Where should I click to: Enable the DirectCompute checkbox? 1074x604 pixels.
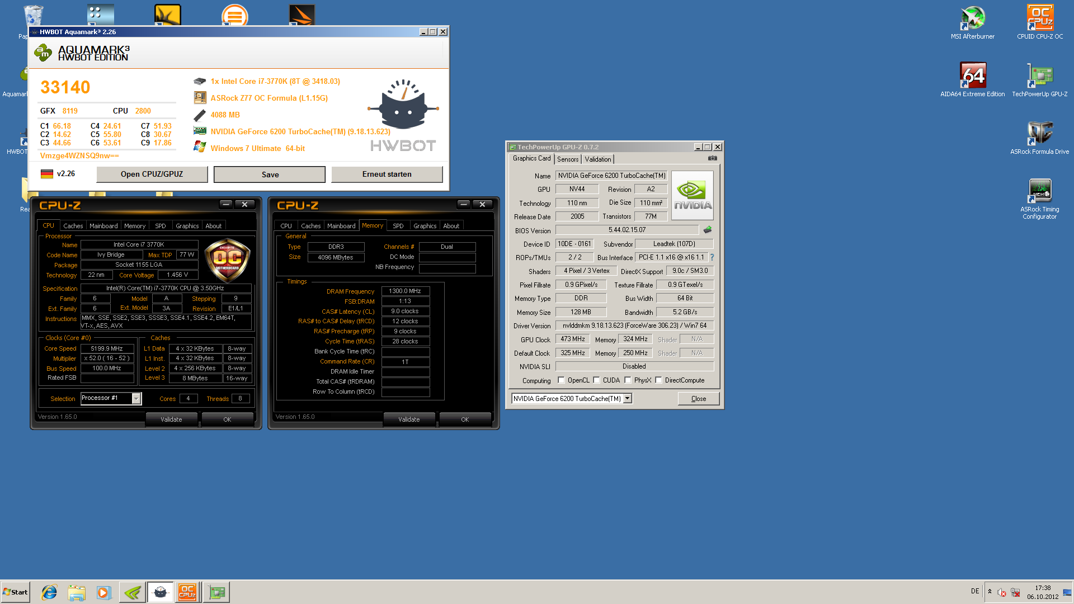pyautogui.click(x=658, y=380)
